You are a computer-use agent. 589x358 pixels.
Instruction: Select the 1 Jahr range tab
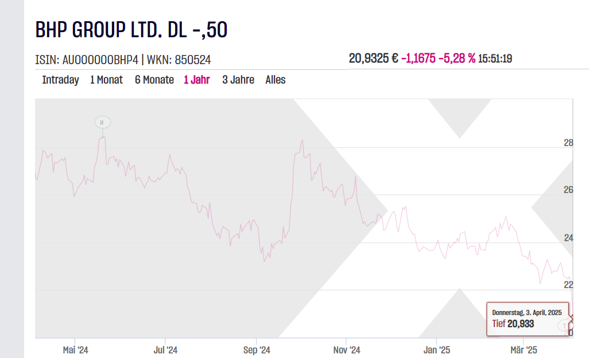click(196, 80)
